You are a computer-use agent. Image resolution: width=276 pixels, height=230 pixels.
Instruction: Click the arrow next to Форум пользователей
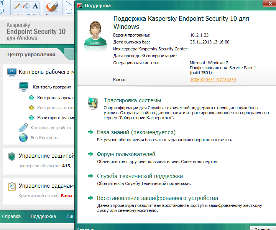click(x=90, y=154)
